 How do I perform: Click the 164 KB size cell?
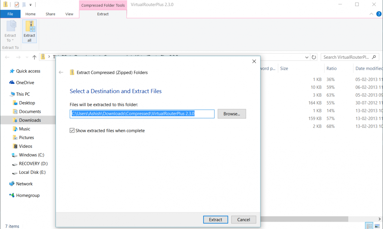tap(315, 103)
